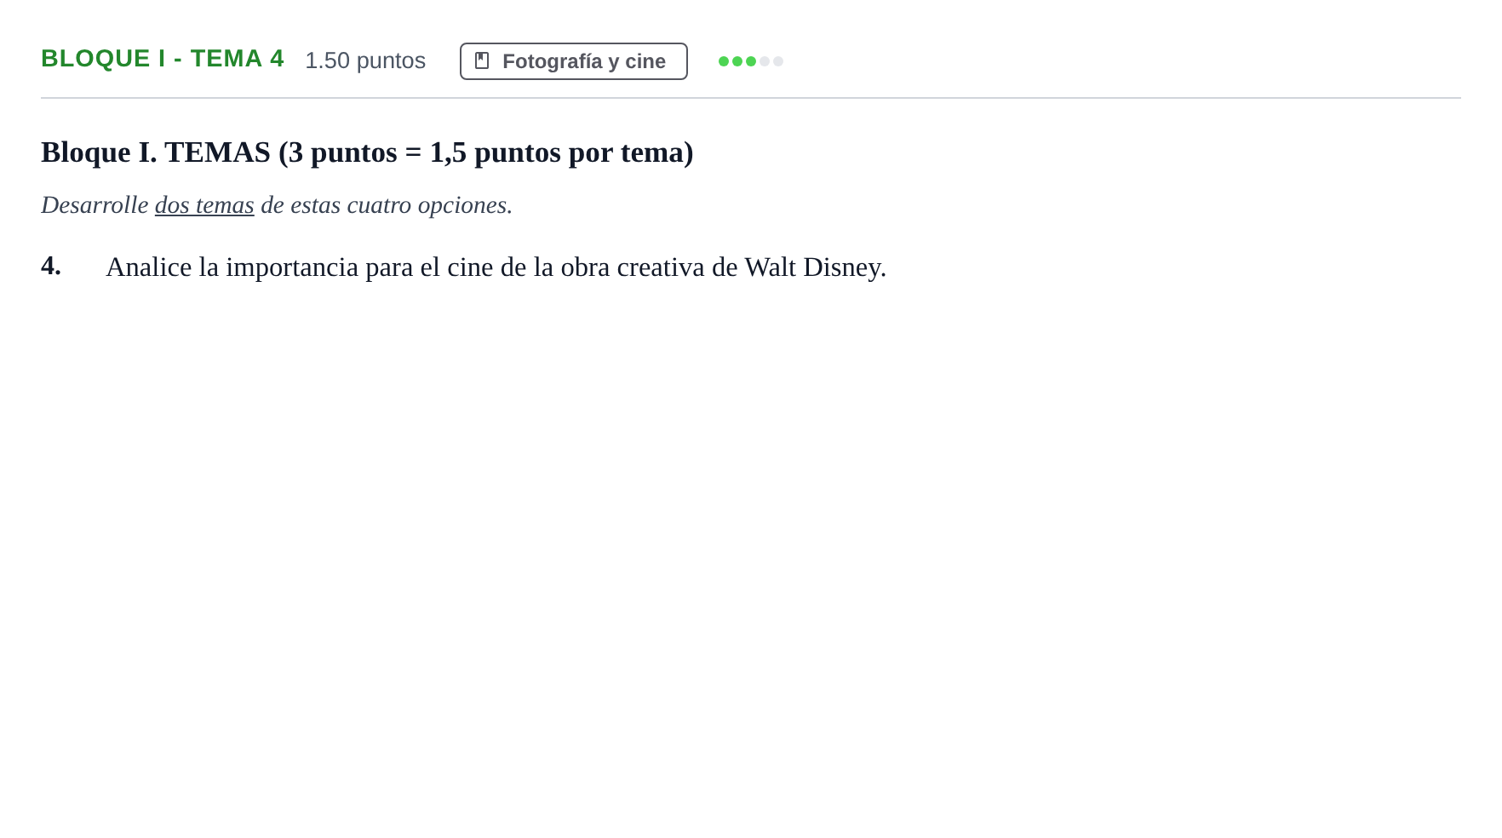
Task: Click the 'Desarrolle' instruction line
Action: click(x=277, y=205)
